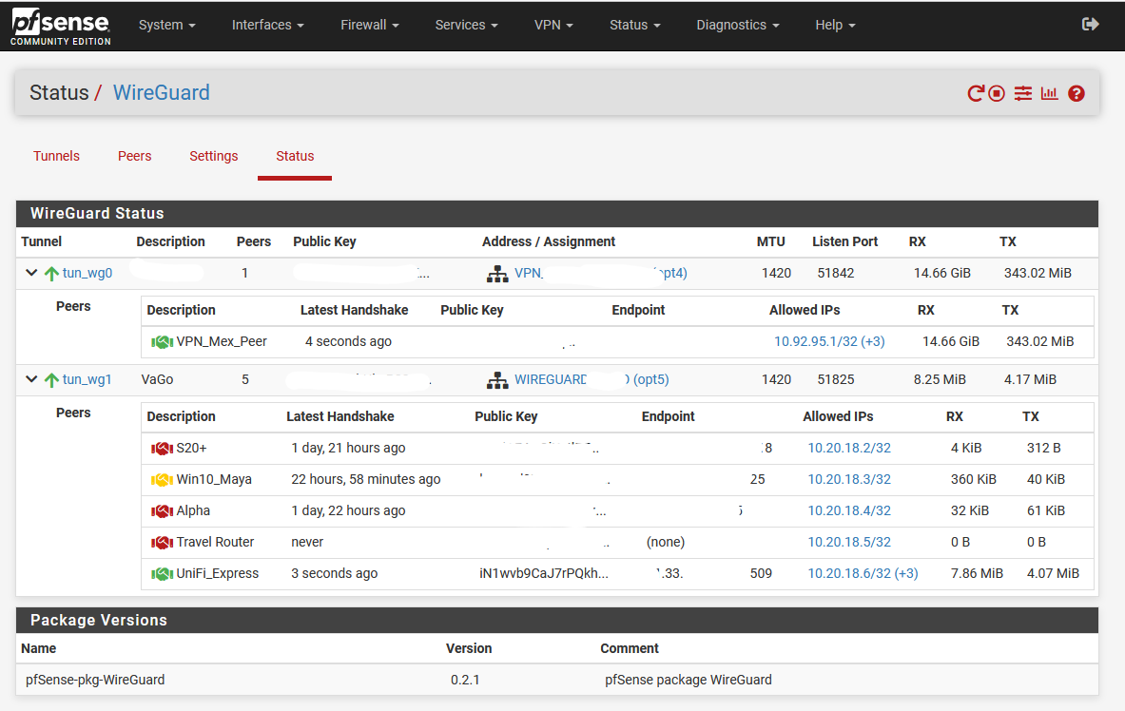Click the network interface icon beside WIREGUARD
This screenshot has width=1125, height=711.
(497, 379)
